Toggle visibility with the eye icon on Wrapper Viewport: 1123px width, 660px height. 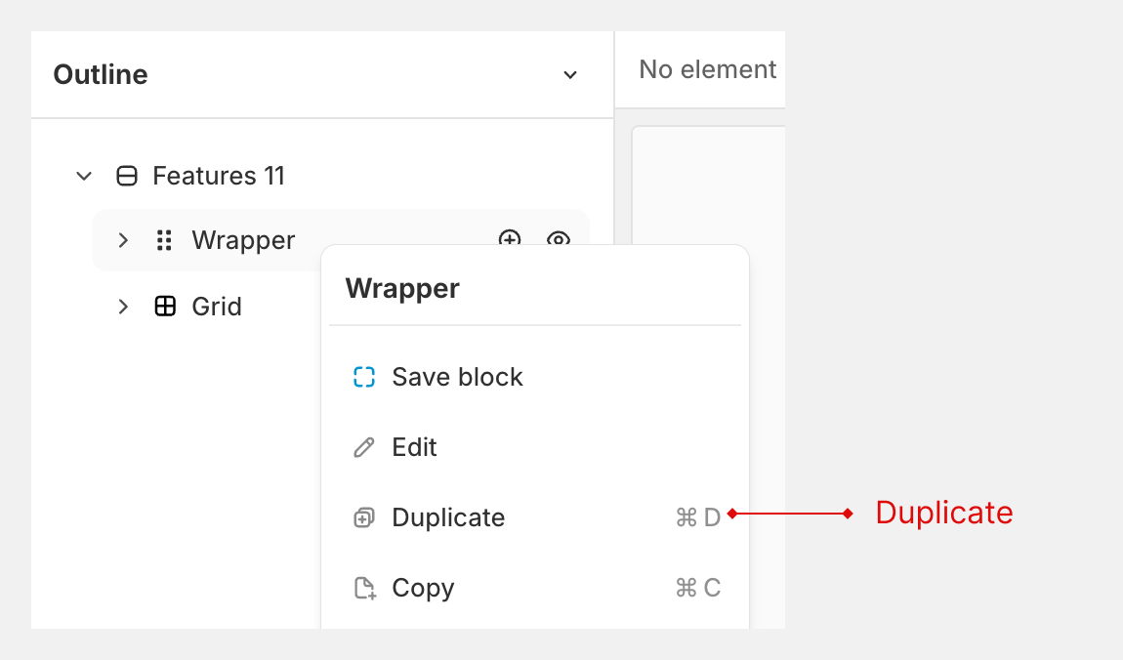559,240
